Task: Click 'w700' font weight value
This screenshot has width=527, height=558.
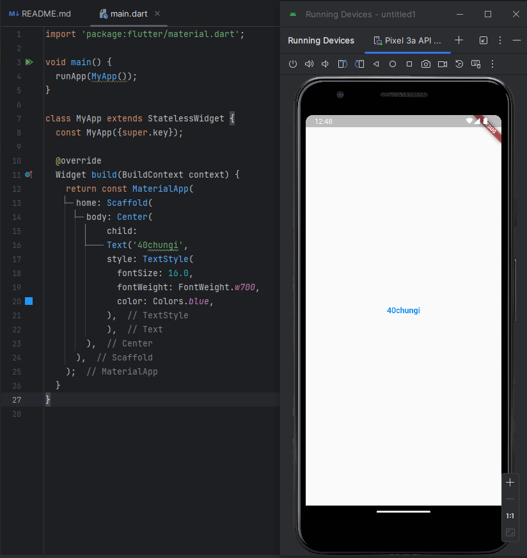Action: [x=244, y=287]
